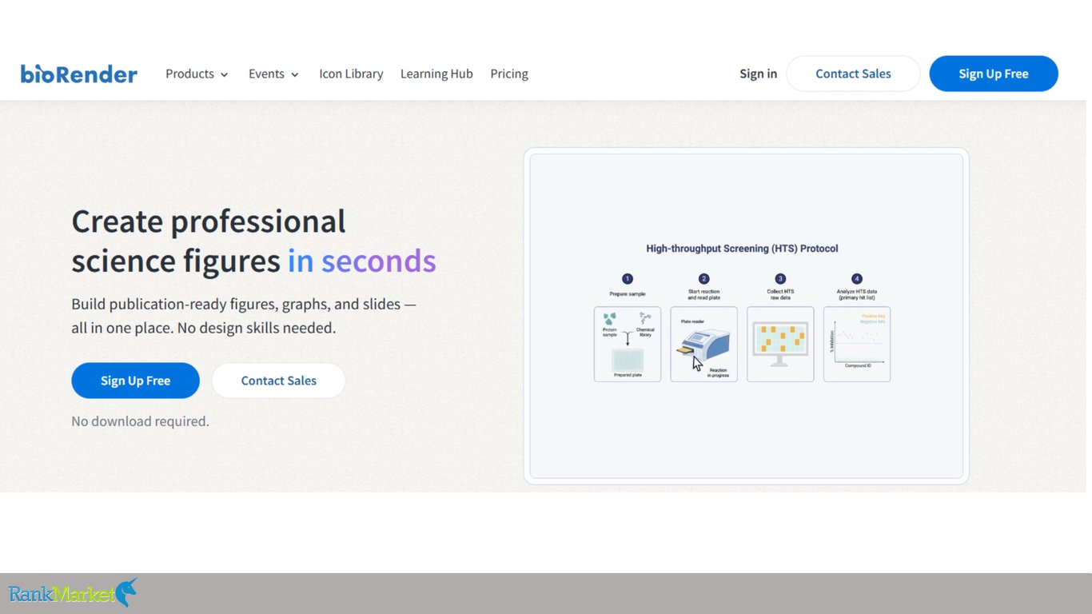Click the 'No download required.' text
Image resolution: width=1092 pixels, height=614 pixels.
140,421
